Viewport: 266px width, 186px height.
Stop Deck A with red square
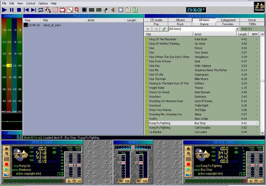pyautogui.click(x=6, y=164)
